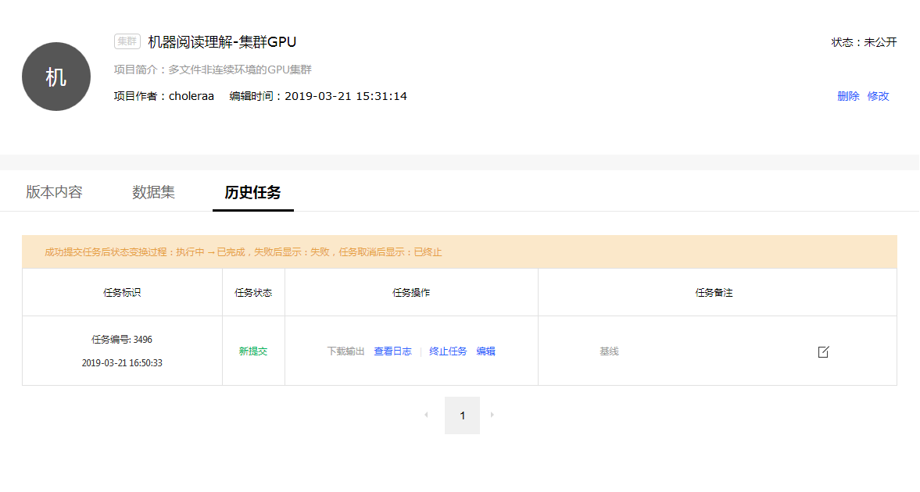This screenshot has width=920, height=492.
Task: Click the 编辑 link in task operations
Action: (x=486, y=351)
